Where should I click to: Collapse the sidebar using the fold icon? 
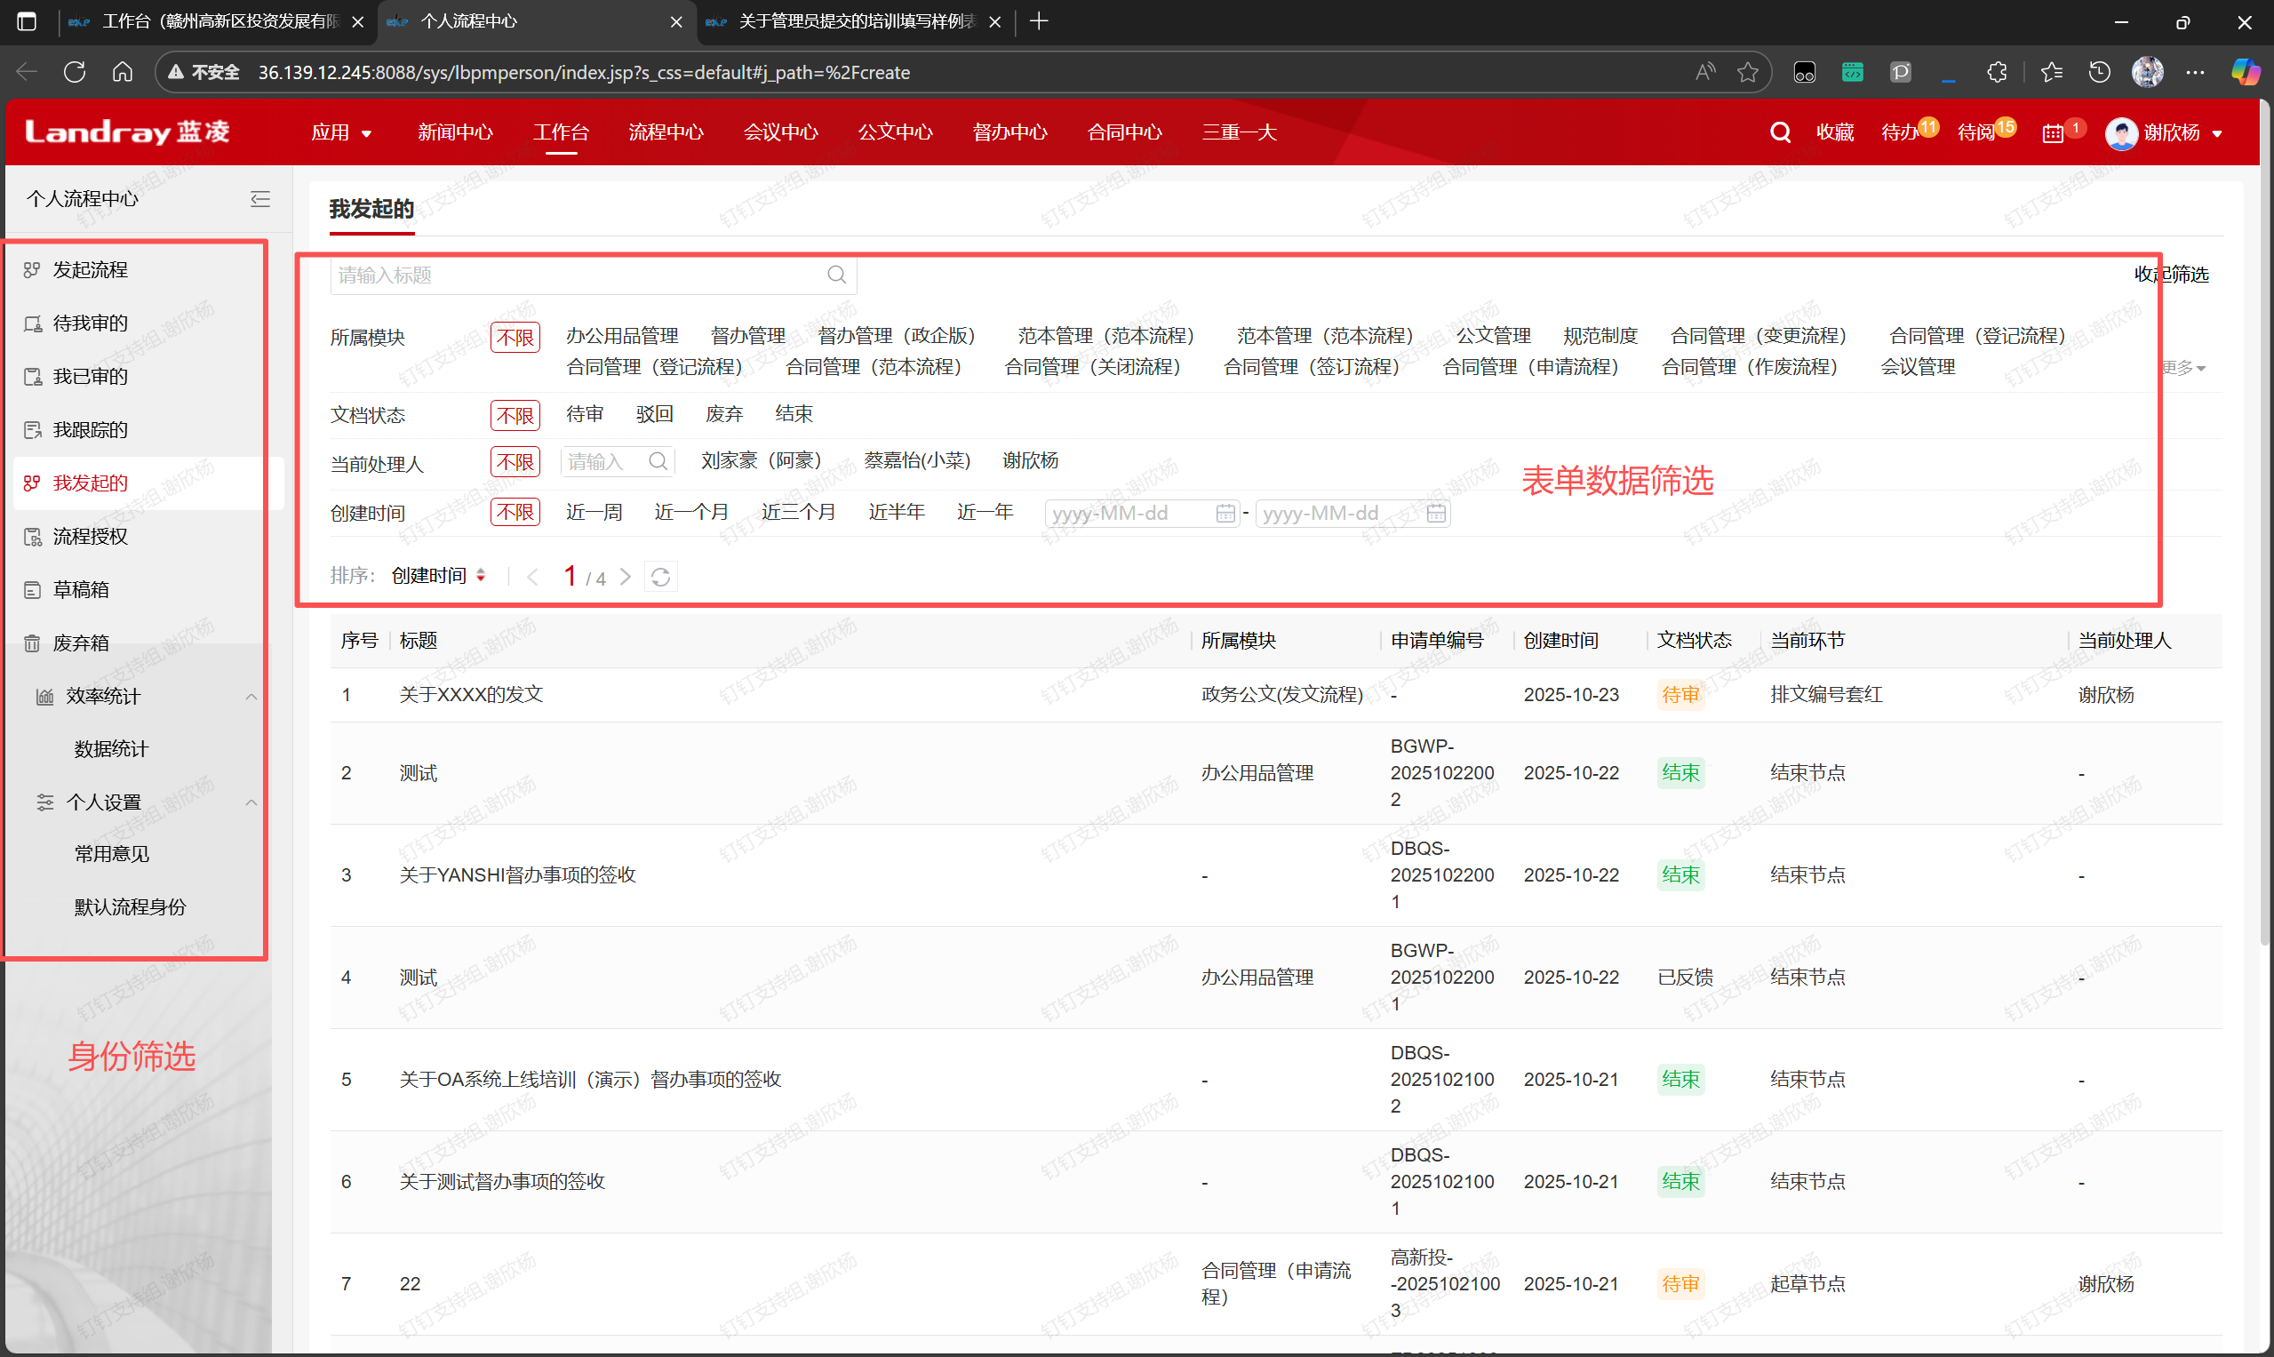click(x=260, y=199)
